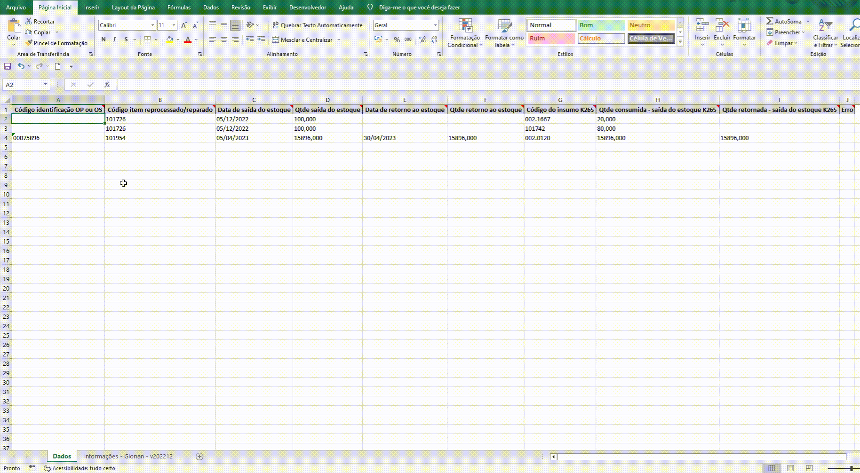Click the AutoSoma sigma icon
This screenshot has height=473, width=860.
click(770, 21)
